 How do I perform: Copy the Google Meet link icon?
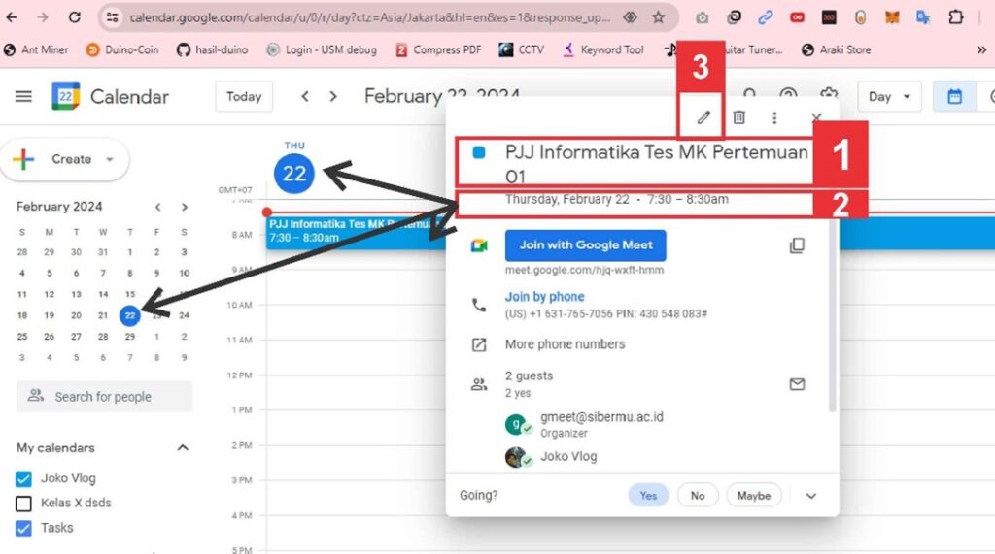[x=797, y=245]
